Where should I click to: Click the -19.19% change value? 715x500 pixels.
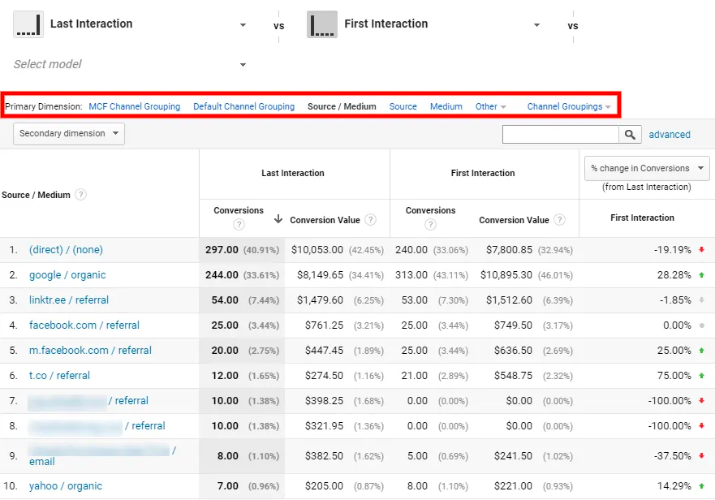tap(673, 249)
